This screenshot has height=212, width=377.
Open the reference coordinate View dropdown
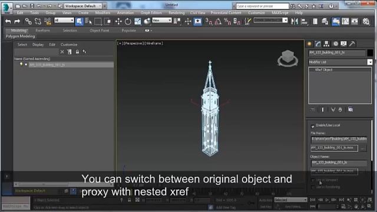click(x=162, y=21)
